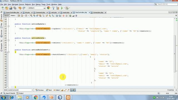
Task: Click the Next find button
Action: [x=49, y=90]
